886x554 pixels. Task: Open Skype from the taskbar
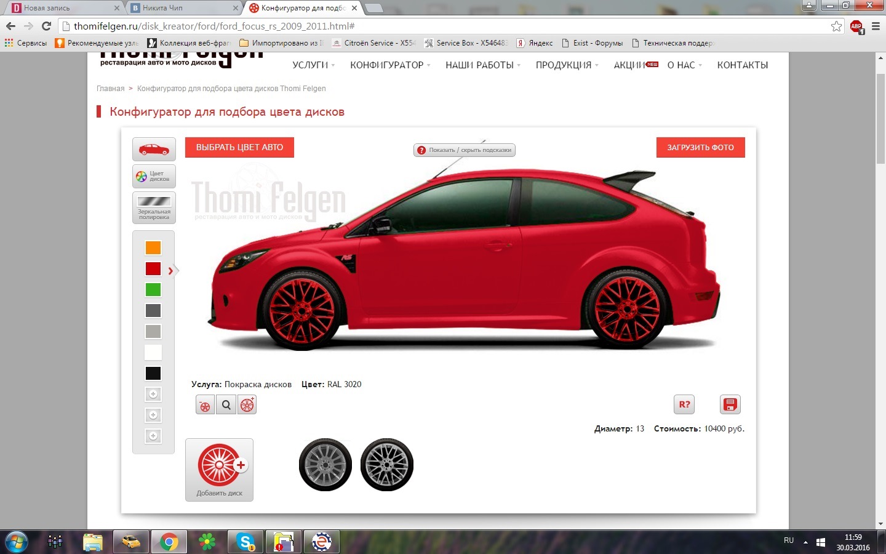(245, 542)
